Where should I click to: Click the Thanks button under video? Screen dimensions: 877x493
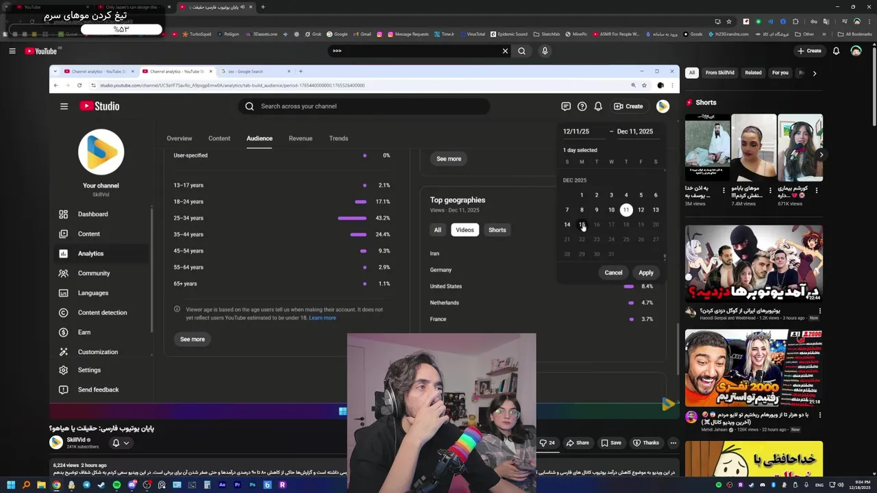click(646, 442)
